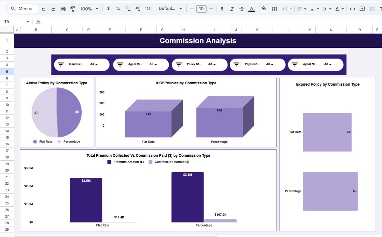Insert a chart
This screenshot has width=382, height=237.
[x=372, y=9]
